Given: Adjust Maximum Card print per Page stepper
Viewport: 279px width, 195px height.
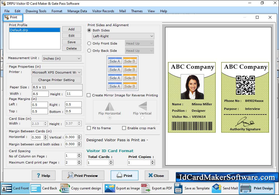Looking at the screenshot, I should click(79, 162).
